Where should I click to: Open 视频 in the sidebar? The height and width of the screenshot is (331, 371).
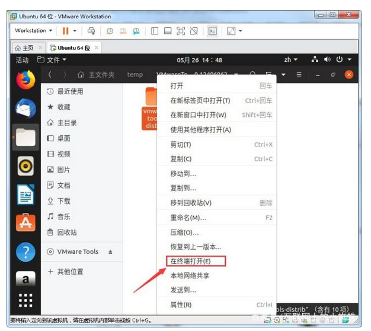82,154
